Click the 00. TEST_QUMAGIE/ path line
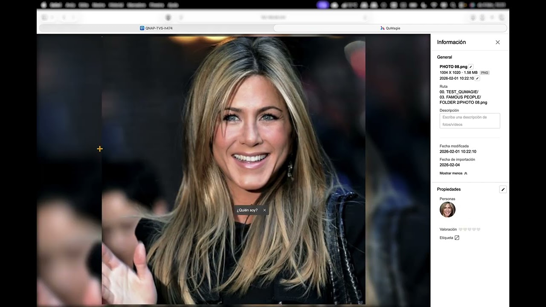The width and height of the screenshot is (546, 307). click(459, 92)
